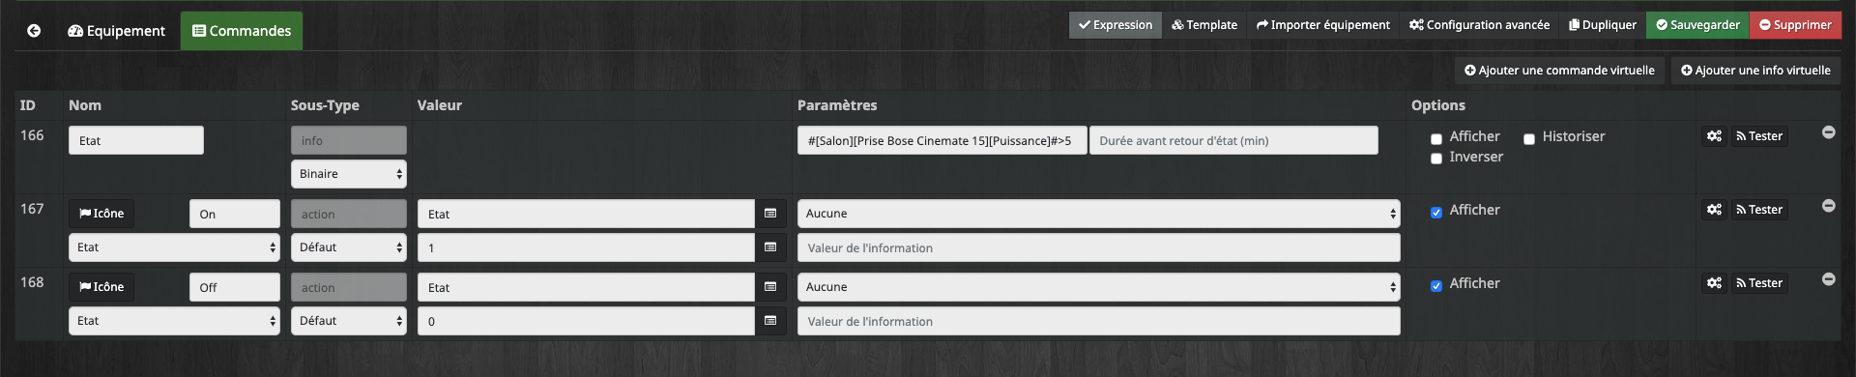Click Tester for row 167
Viewport: 1856px width, 377px height.
click(1758, 210)
